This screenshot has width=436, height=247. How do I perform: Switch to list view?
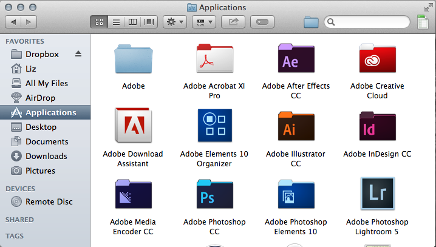point(116,22)
